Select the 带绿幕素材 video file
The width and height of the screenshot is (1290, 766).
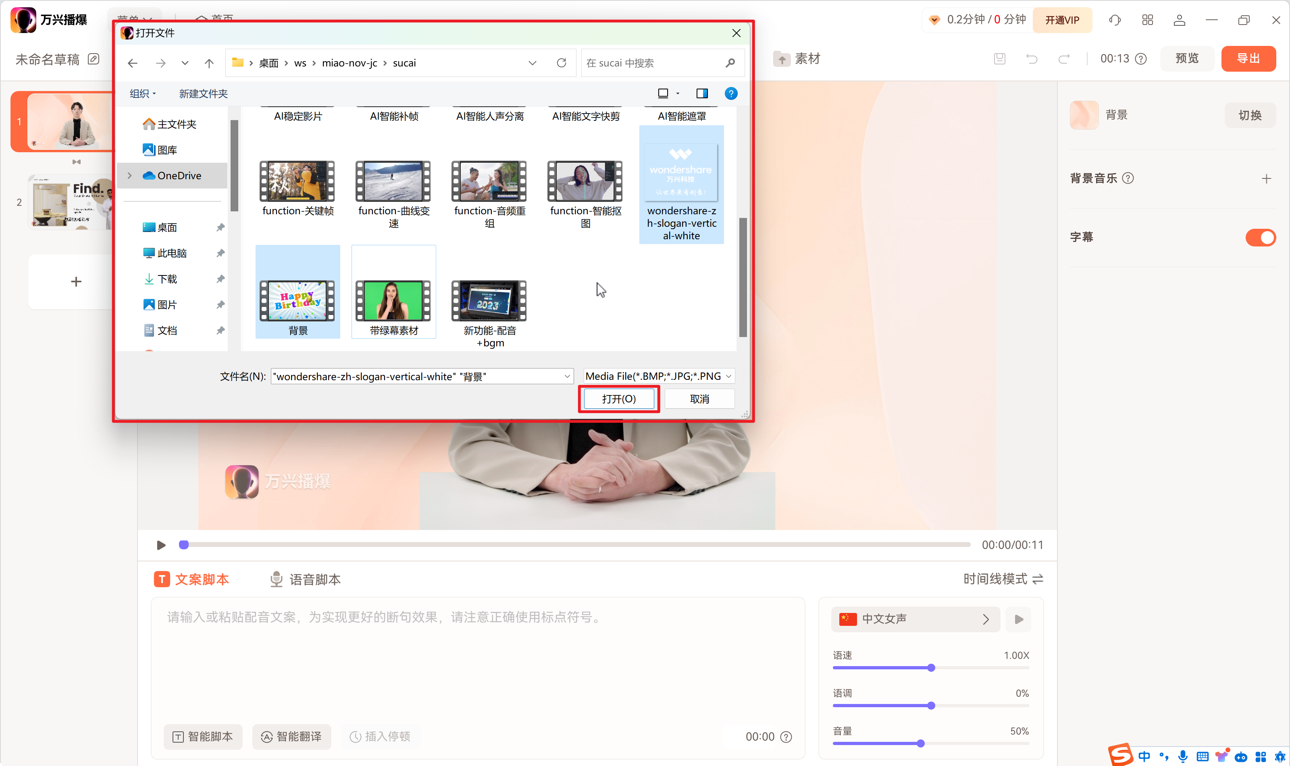[x=394, y=292]
